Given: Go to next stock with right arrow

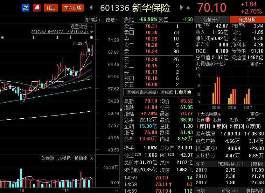Looking at the screenshot, I should click(182, 8).
